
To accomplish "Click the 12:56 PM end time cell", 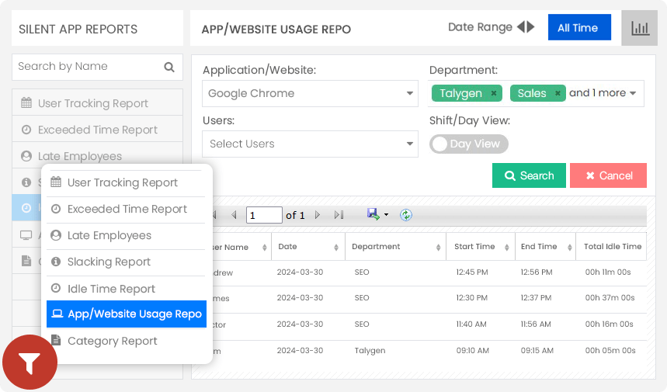I will [537, 272].
